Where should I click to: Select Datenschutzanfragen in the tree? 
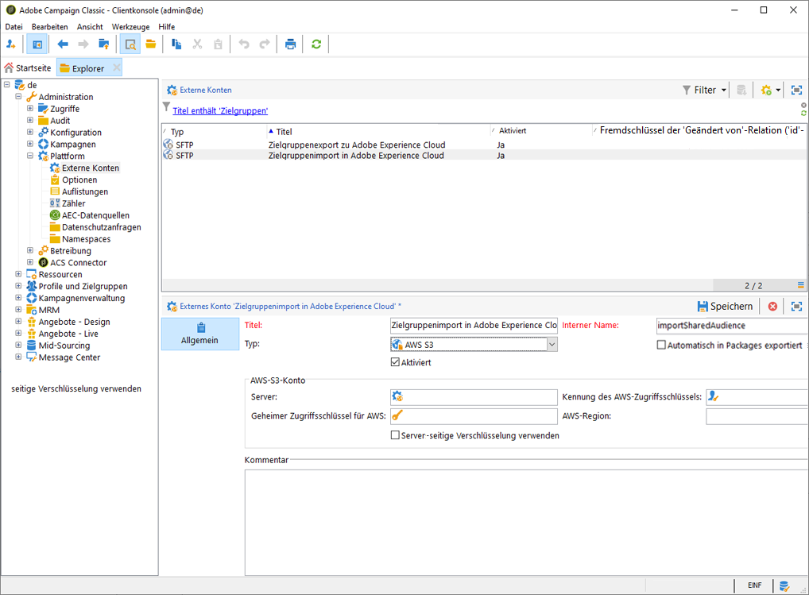tap(101, 227)
